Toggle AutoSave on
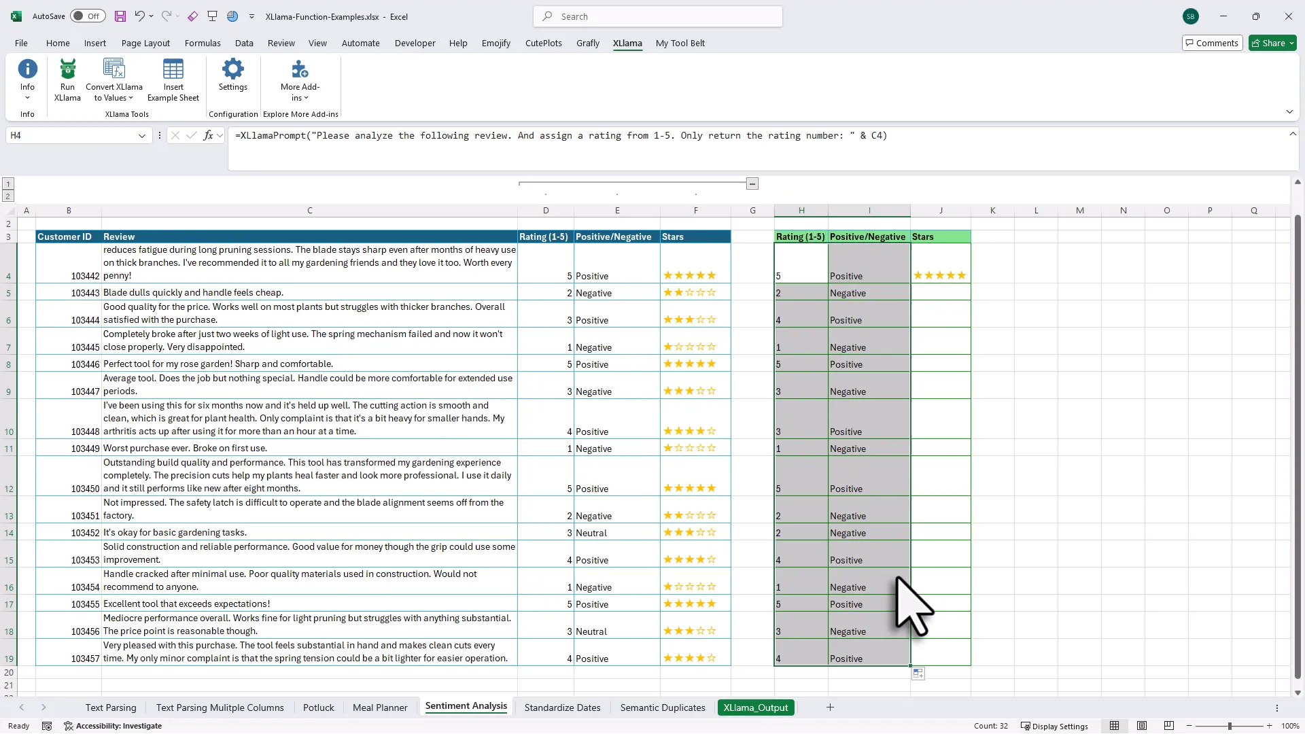Image resolution: width=1305 pixels, height=734 pixels. pos(88,16)
